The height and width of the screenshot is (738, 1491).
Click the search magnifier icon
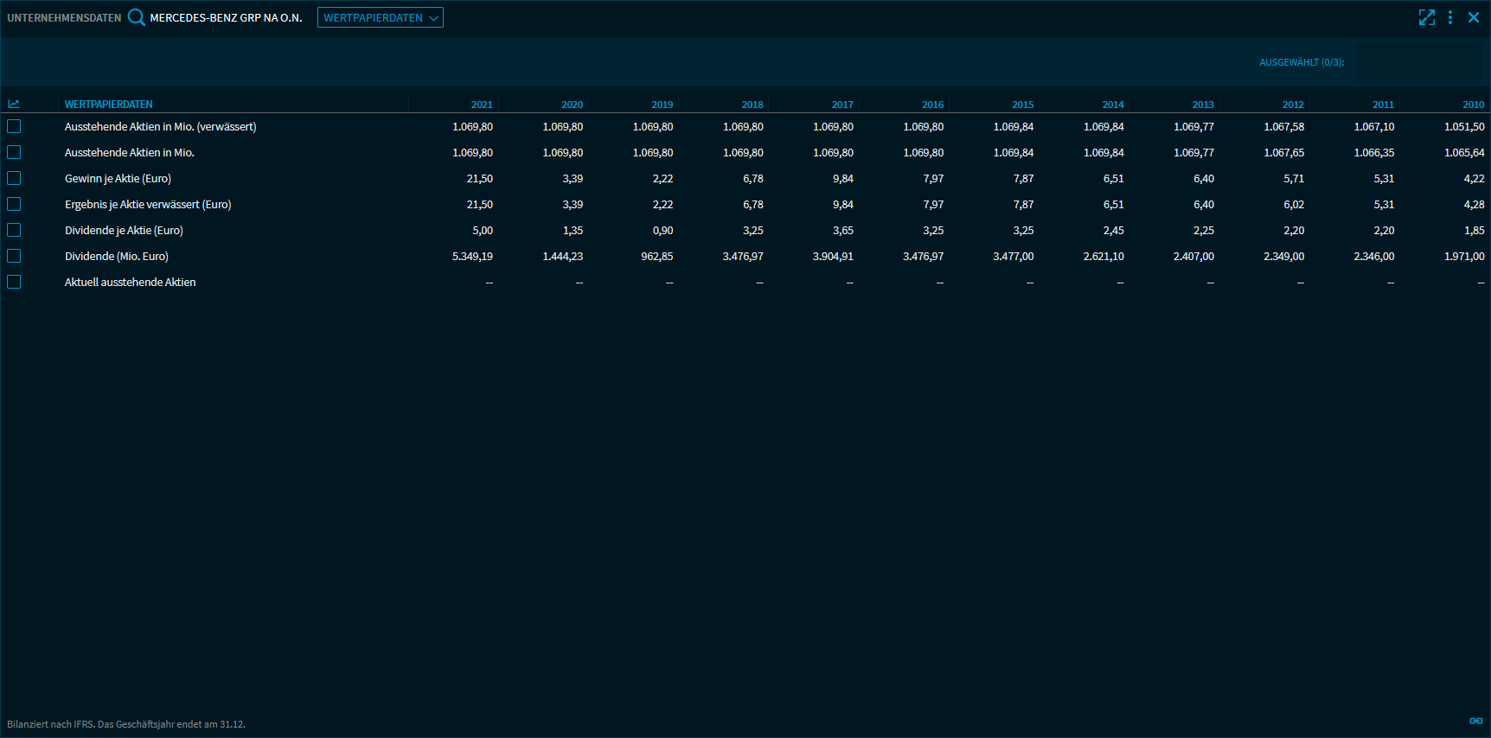137,17
